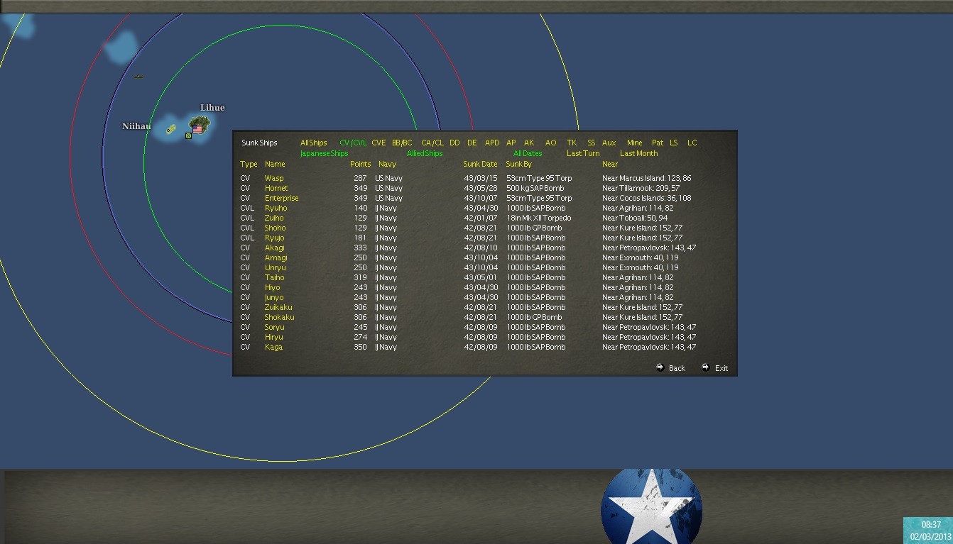
Task: Open the Shoho ship entry
Action: pyautogui.click(x=276, y=228)
